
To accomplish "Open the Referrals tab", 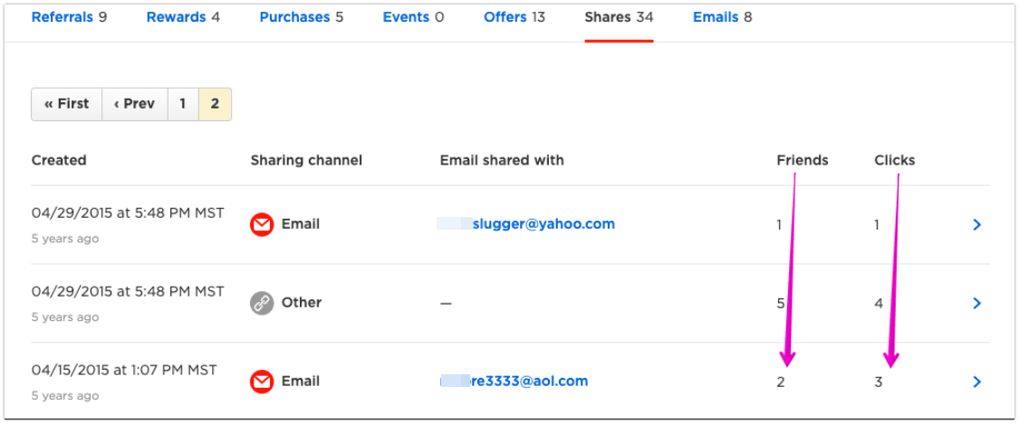I will coord(69,17).
